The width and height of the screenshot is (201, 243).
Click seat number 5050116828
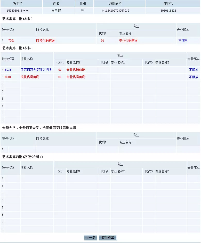[x=168, y=11]
